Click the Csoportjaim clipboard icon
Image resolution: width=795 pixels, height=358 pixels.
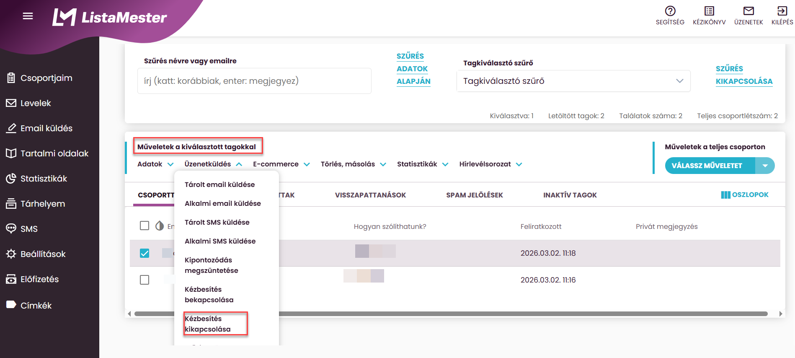coord(11,78)
